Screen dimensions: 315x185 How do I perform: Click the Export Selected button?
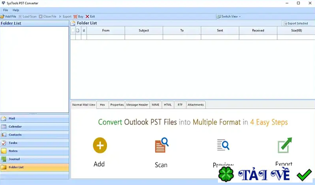pos(296,23)
